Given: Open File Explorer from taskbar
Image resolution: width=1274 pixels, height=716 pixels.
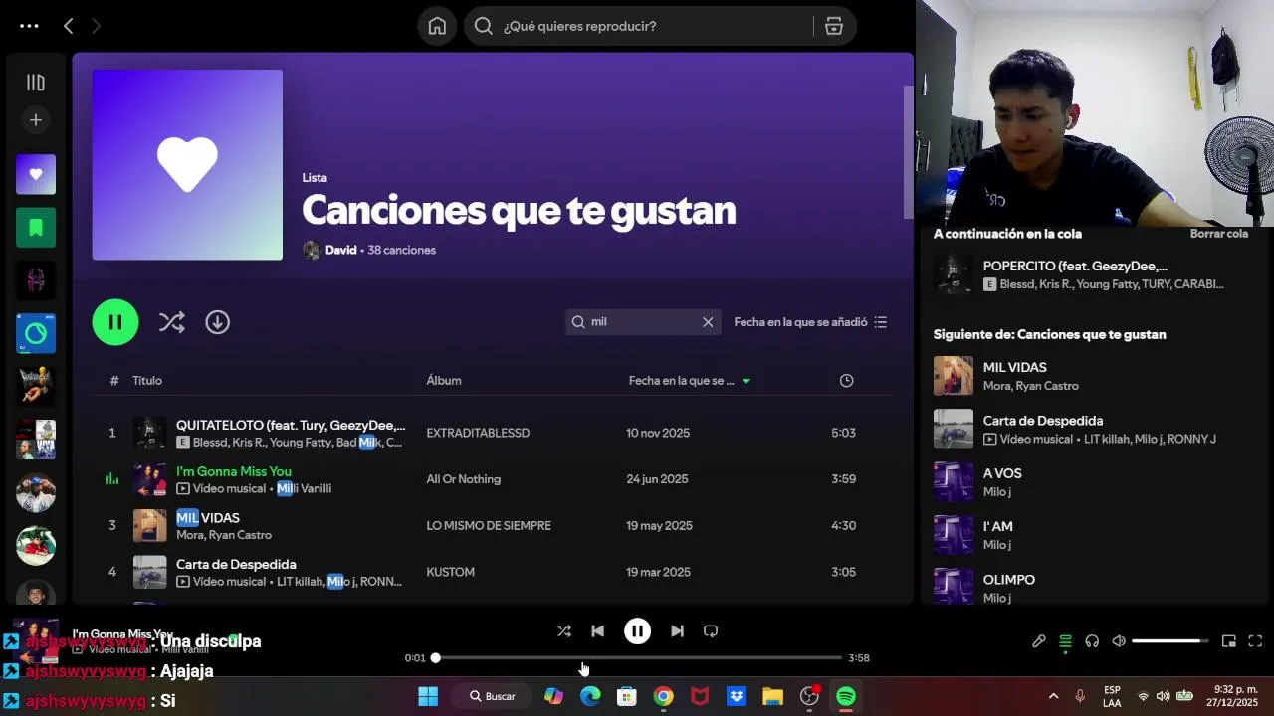Looking at the screenshot, I should tap(772, 696).
